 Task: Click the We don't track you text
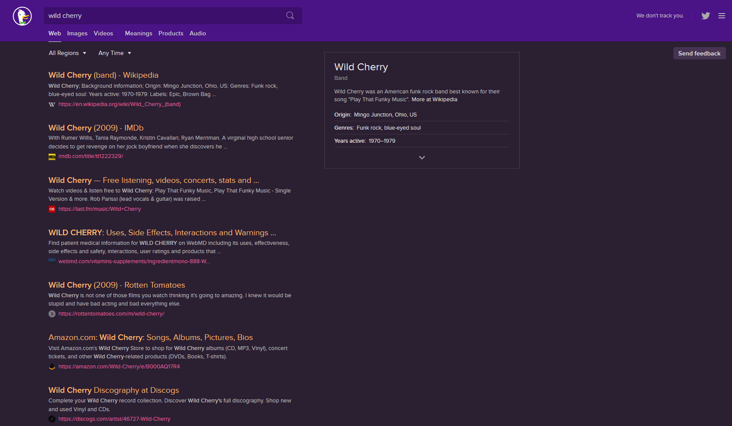tap(660, 16)
